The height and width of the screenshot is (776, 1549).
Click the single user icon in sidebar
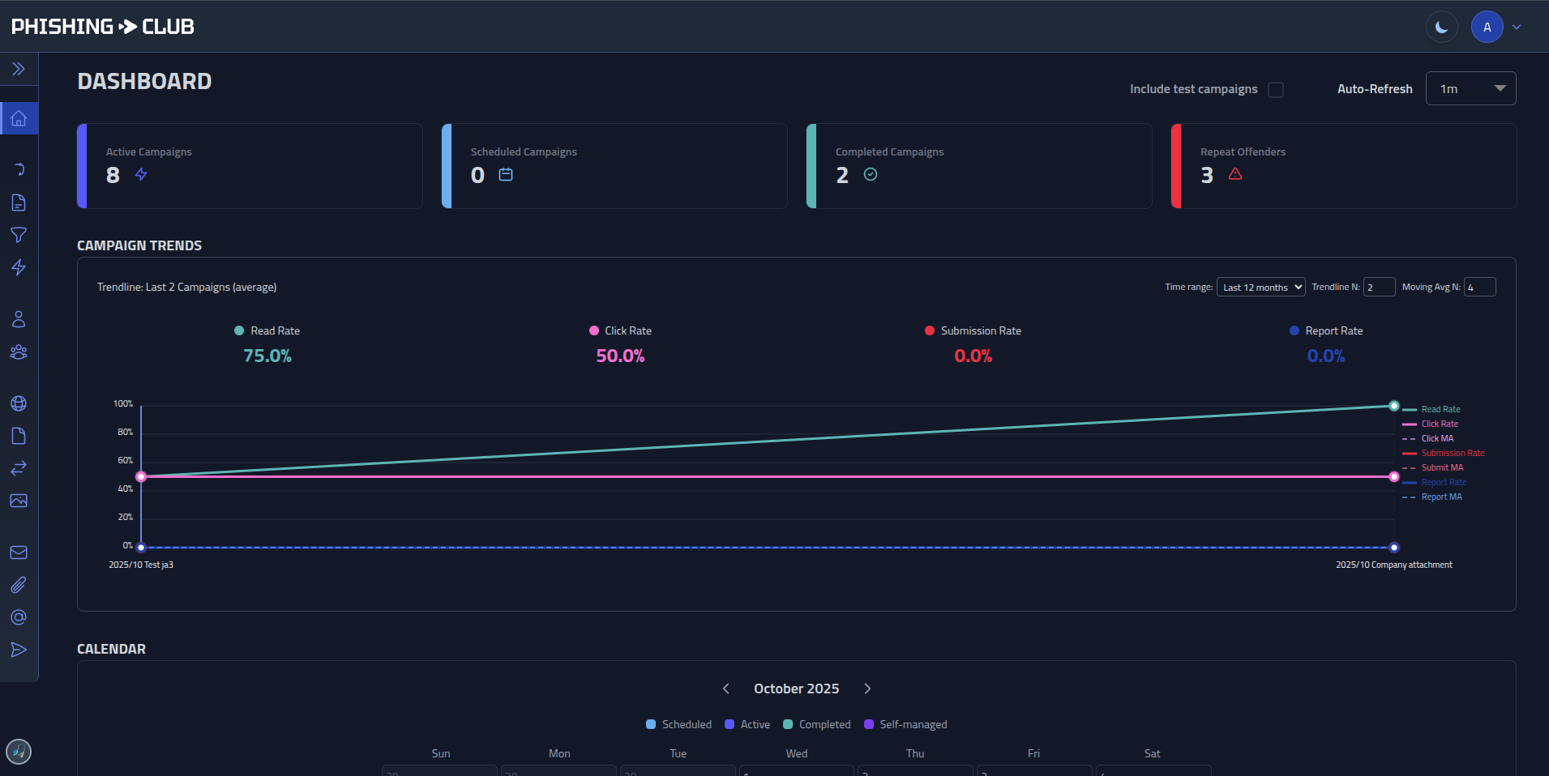tap(19, 318)
